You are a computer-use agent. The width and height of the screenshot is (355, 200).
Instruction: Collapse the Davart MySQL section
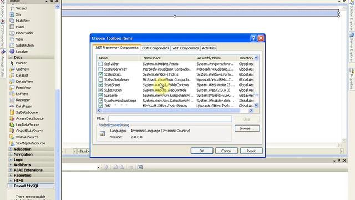(11, 186)
